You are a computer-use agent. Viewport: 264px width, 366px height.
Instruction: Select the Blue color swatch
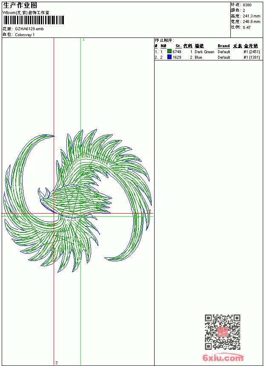coord(169,57)
